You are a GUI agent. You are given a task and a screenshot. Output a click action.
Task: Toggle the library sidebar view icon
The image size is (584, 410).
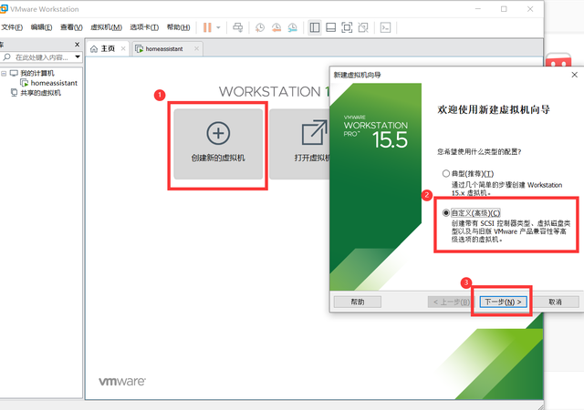(315, 27)
